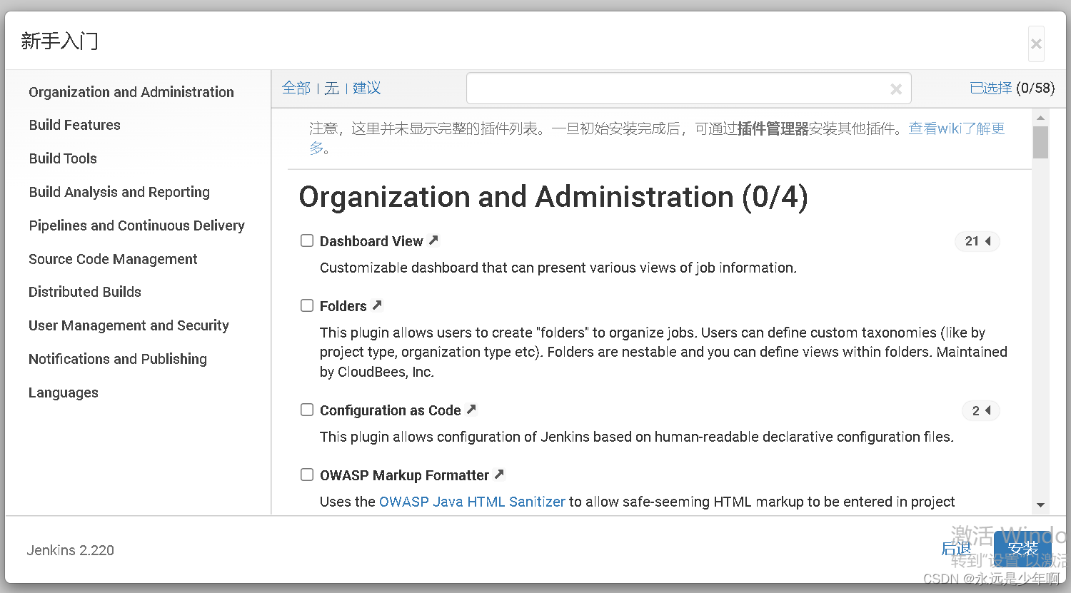Click the Folders plugin name
Image resolution: width=1071 pixels, height=593 pixels.
[x=343, y=306]
